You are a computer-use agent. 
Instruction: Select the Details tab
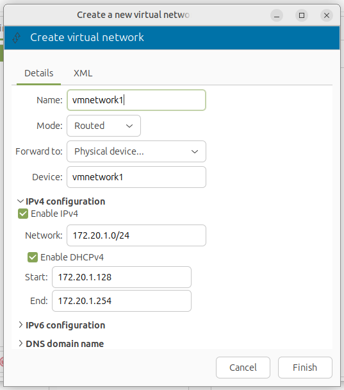(38, 73)
